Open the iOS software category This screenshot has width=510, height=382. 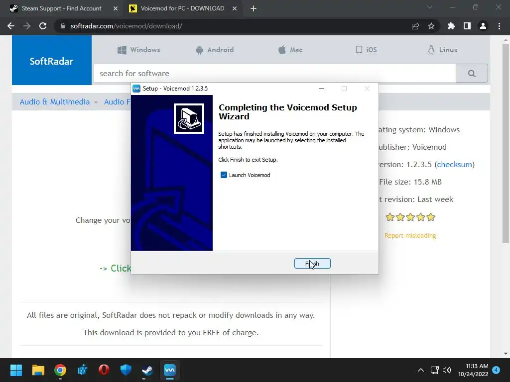[366, 50]
